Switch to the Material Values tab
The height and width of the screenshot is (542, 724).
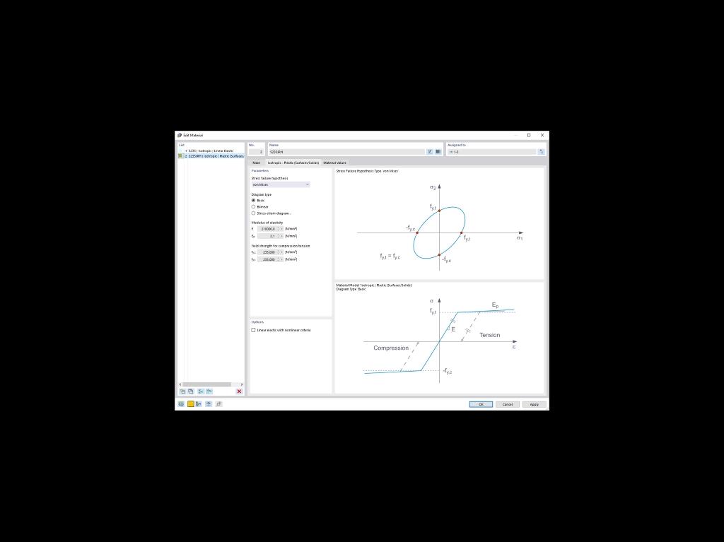click(x=334, y=163)
